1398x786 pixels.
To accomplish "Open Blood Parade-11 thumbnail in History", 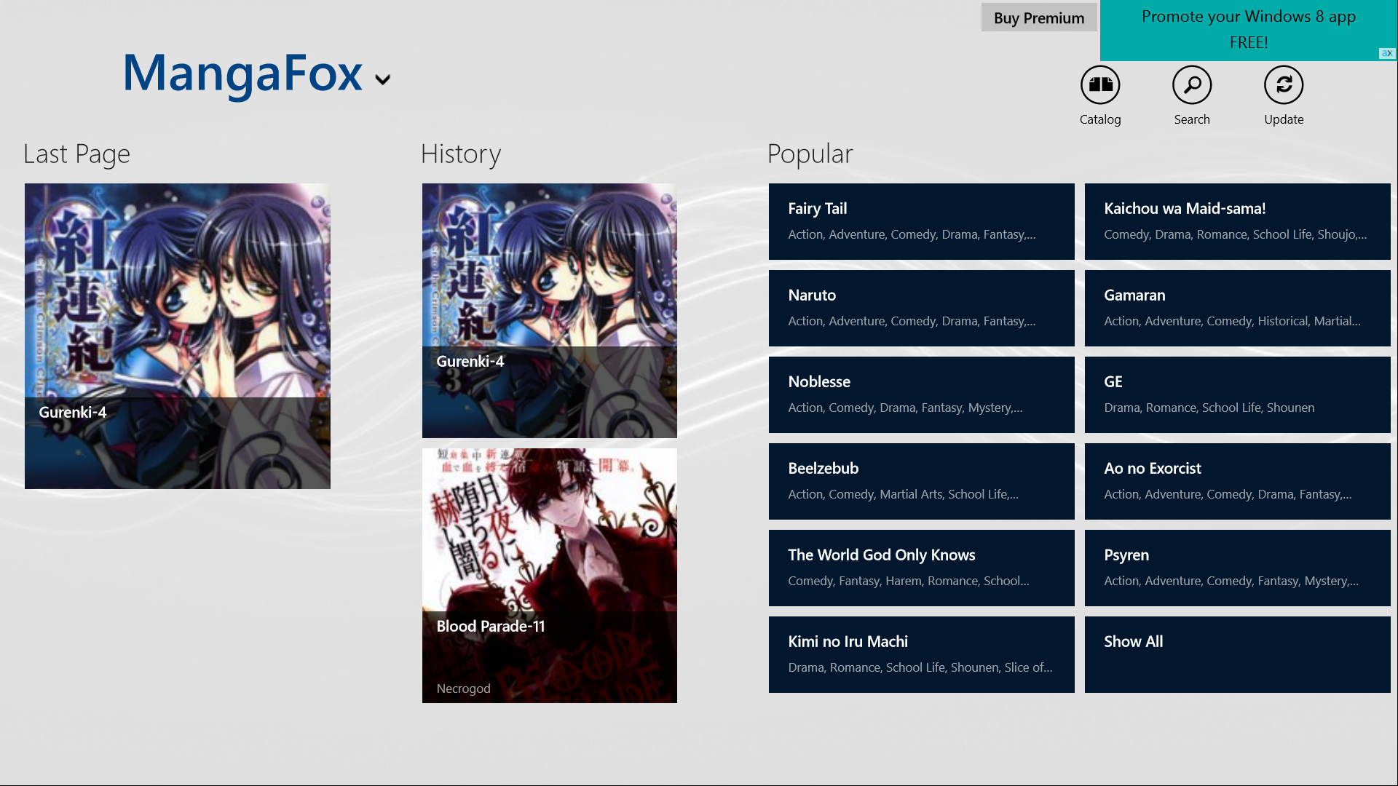I will [549, 576].
